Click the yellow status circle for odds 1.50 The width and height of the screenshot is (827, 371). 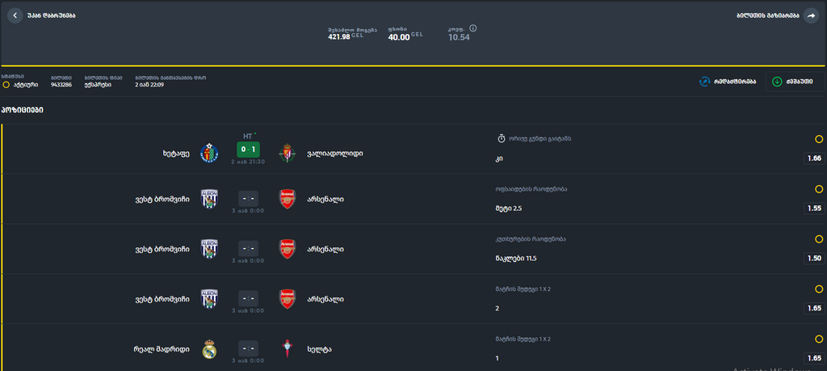pyautogui.click(x=819, y=239)
